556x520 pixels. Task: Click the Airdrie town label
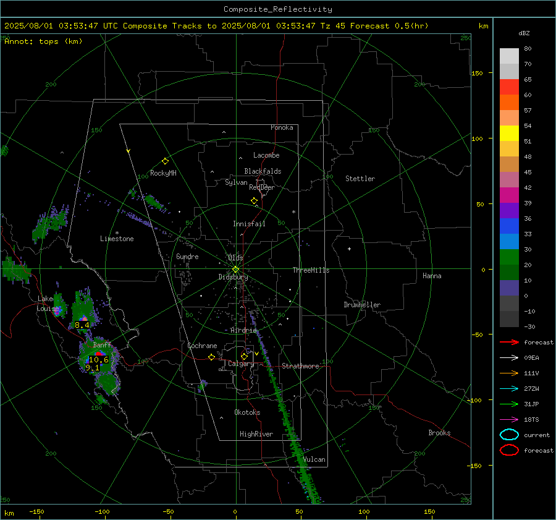pos(243,330)
